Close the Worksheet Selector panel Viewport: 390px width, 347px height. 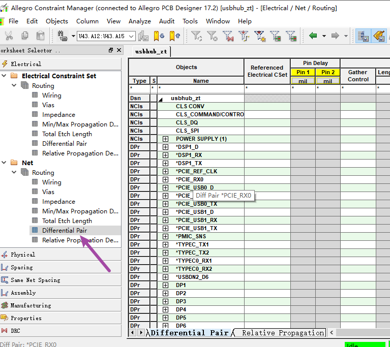click(x=119, y=50)
